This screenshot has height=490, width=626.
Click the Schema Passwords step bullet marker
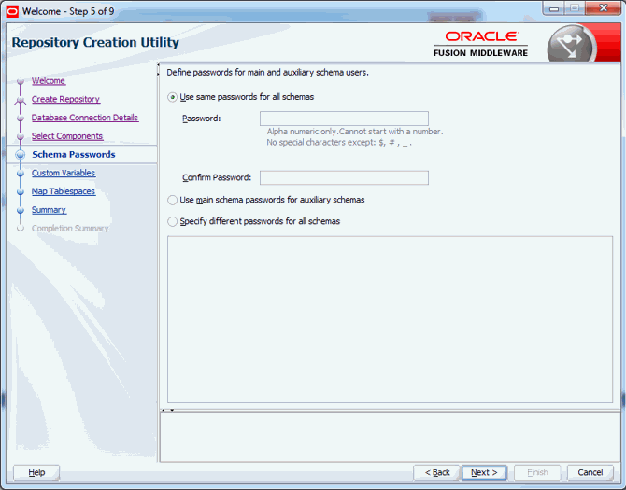click(x=21, y=155)
